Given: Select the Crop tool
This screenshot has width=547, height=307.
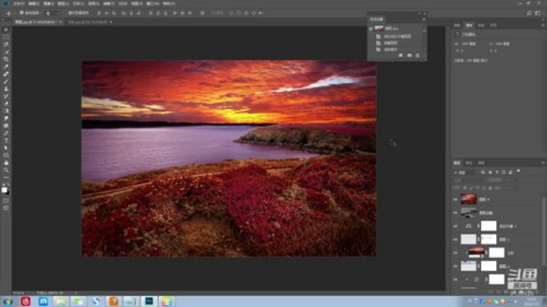Looking at the screenshot, I should pyautogui.click(x=6, y=59).
